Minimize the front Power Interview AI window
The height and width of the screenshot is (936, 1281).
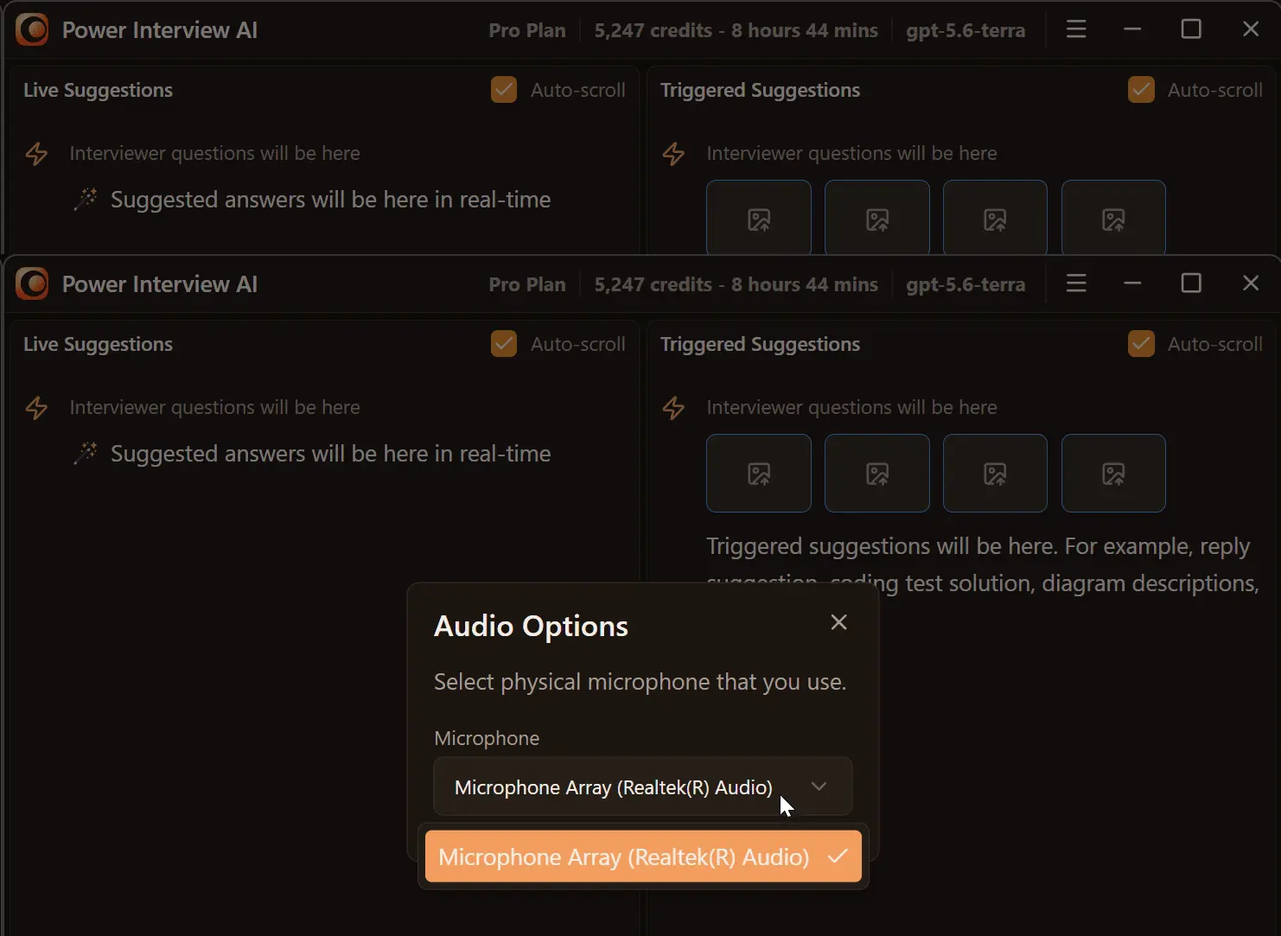click(x=1132, y=283)
